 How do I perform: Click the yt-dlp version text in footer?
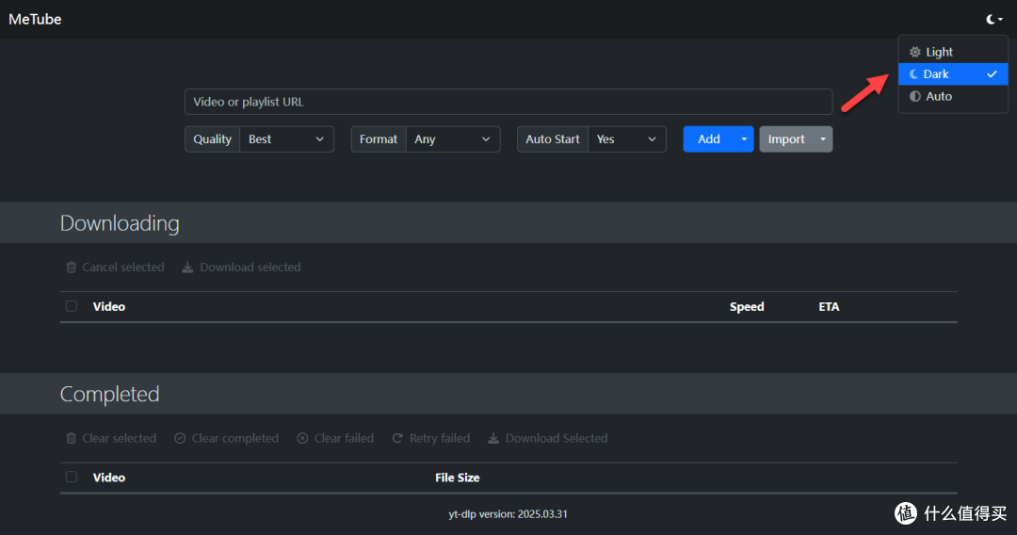pyautogui.click(x=508, y=514)
